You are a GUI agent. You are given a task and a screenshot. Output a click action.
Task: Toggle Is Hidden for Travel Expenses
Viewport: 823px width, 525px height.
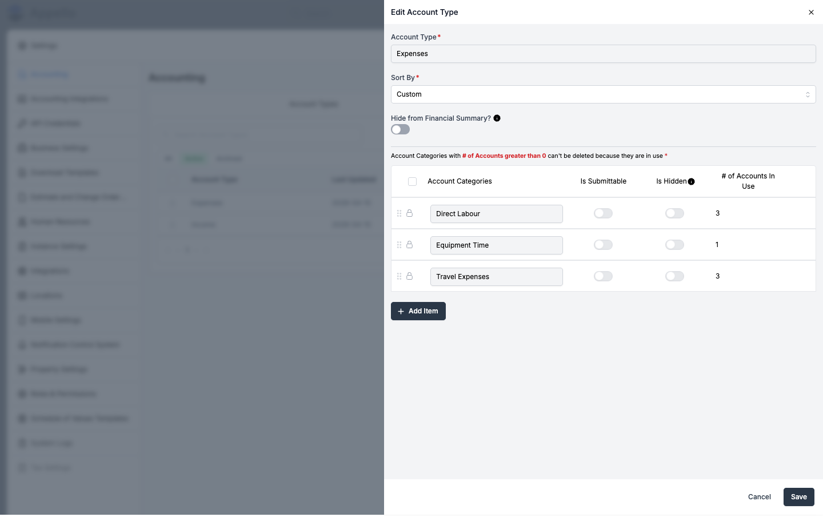[674, 276]
